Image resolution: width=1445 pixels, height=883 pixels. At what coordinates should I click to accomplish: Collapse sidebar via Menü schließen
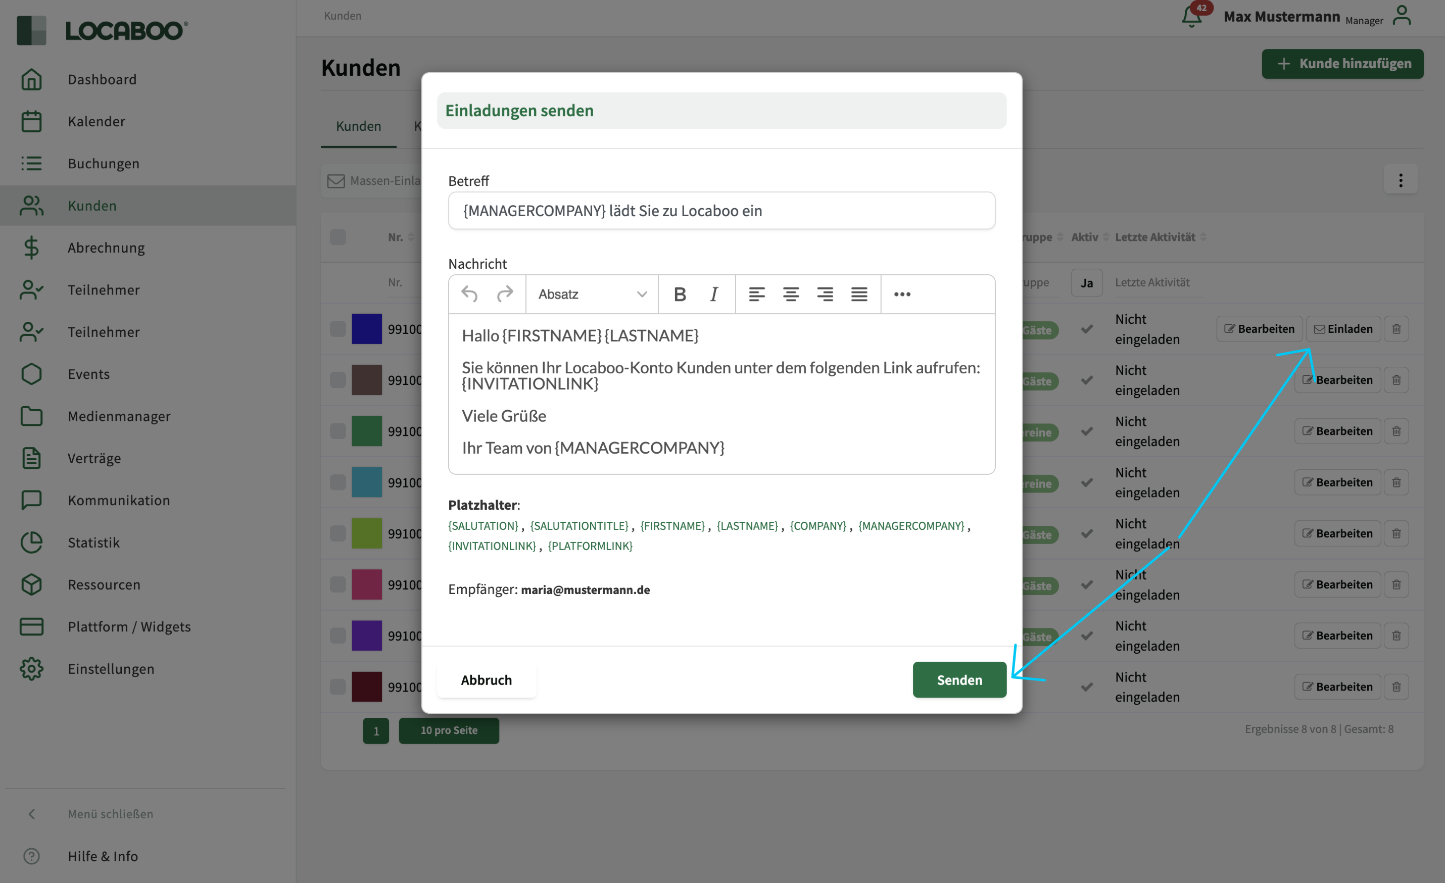tap(110, 814)
